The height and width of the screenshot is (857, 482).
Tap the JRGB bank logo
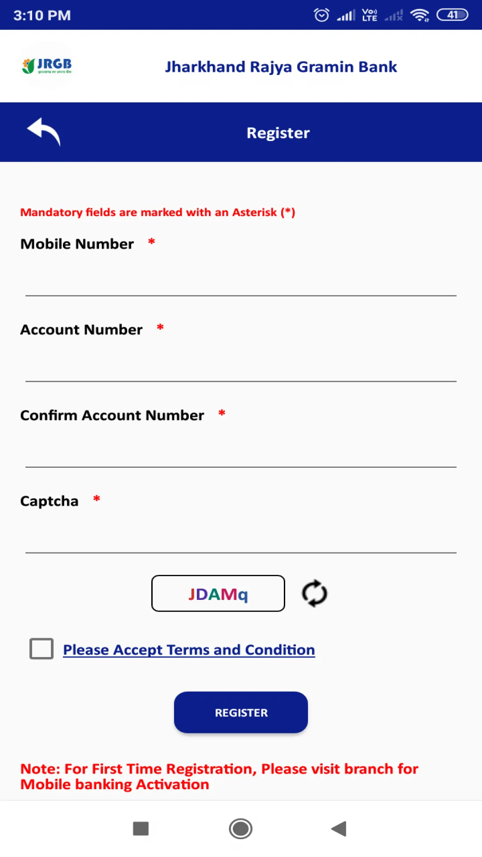(x=47, y=66)
